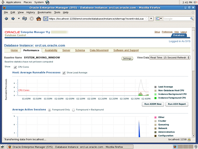Click the Settings button

127,58
